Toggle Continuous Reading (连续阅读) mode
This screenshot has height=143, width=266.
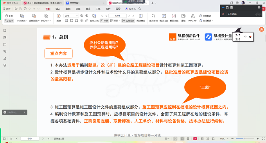[128, 21]
